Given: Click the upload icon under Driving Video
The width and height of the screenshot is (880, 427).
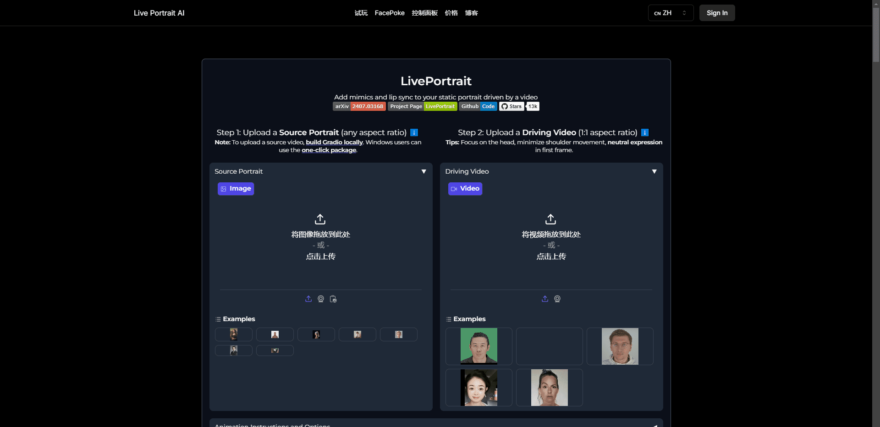Looking at the screenshot, I should click(545, 299).
